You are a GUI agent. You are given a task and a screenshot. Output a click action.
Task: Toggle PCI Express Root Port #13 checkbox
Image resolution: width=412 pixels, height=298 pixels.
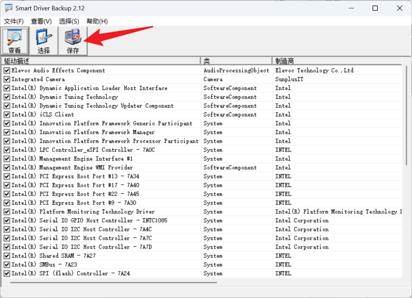pos(7,176)
